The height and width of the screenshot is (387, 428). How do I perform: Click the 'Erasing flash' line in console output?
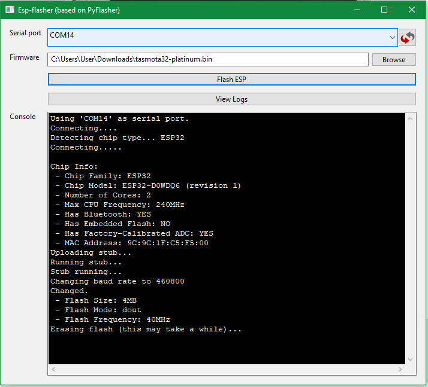tap(146, 329)
